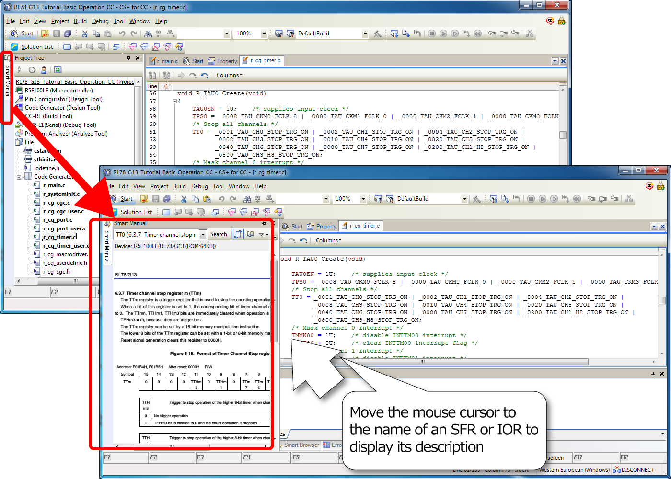
Task: Click Paste icon in front window toolbar
Action: click(x=207, y=199)
